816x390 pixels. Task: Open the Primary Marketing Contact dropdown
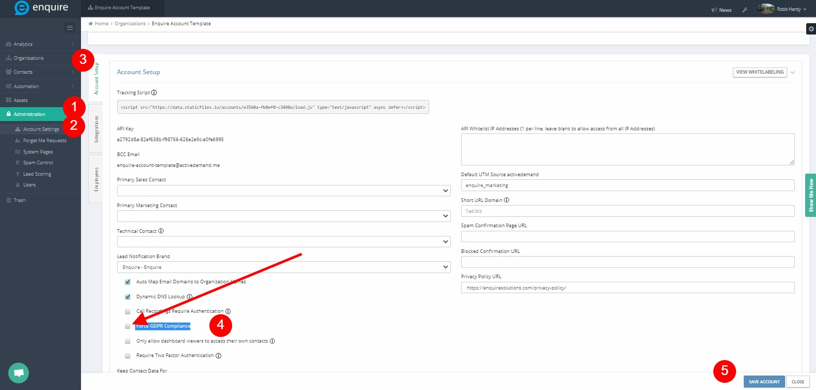[x=284, y=216]
